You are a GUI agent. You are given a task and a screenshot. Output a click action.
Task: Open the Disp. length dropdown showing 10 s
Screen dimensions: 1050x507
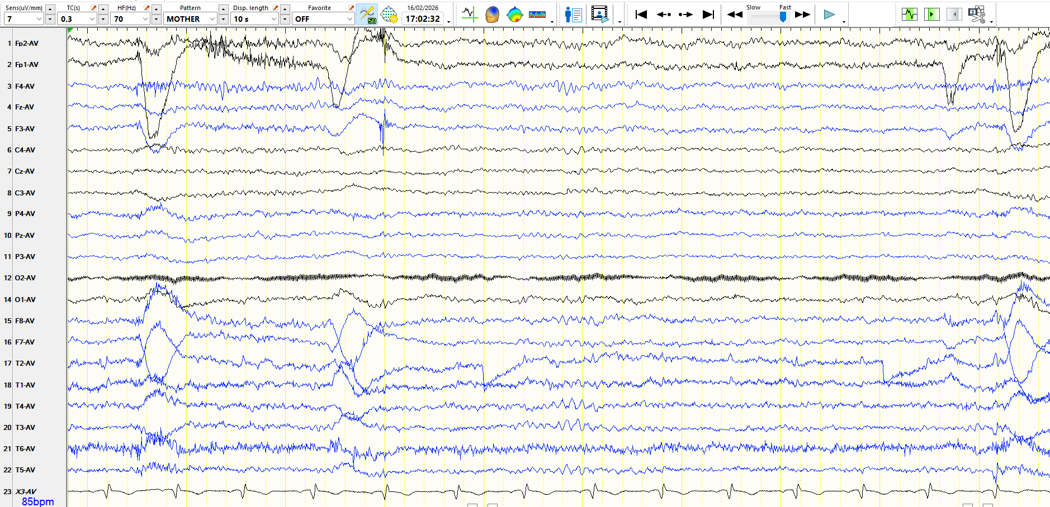(255, 19)
